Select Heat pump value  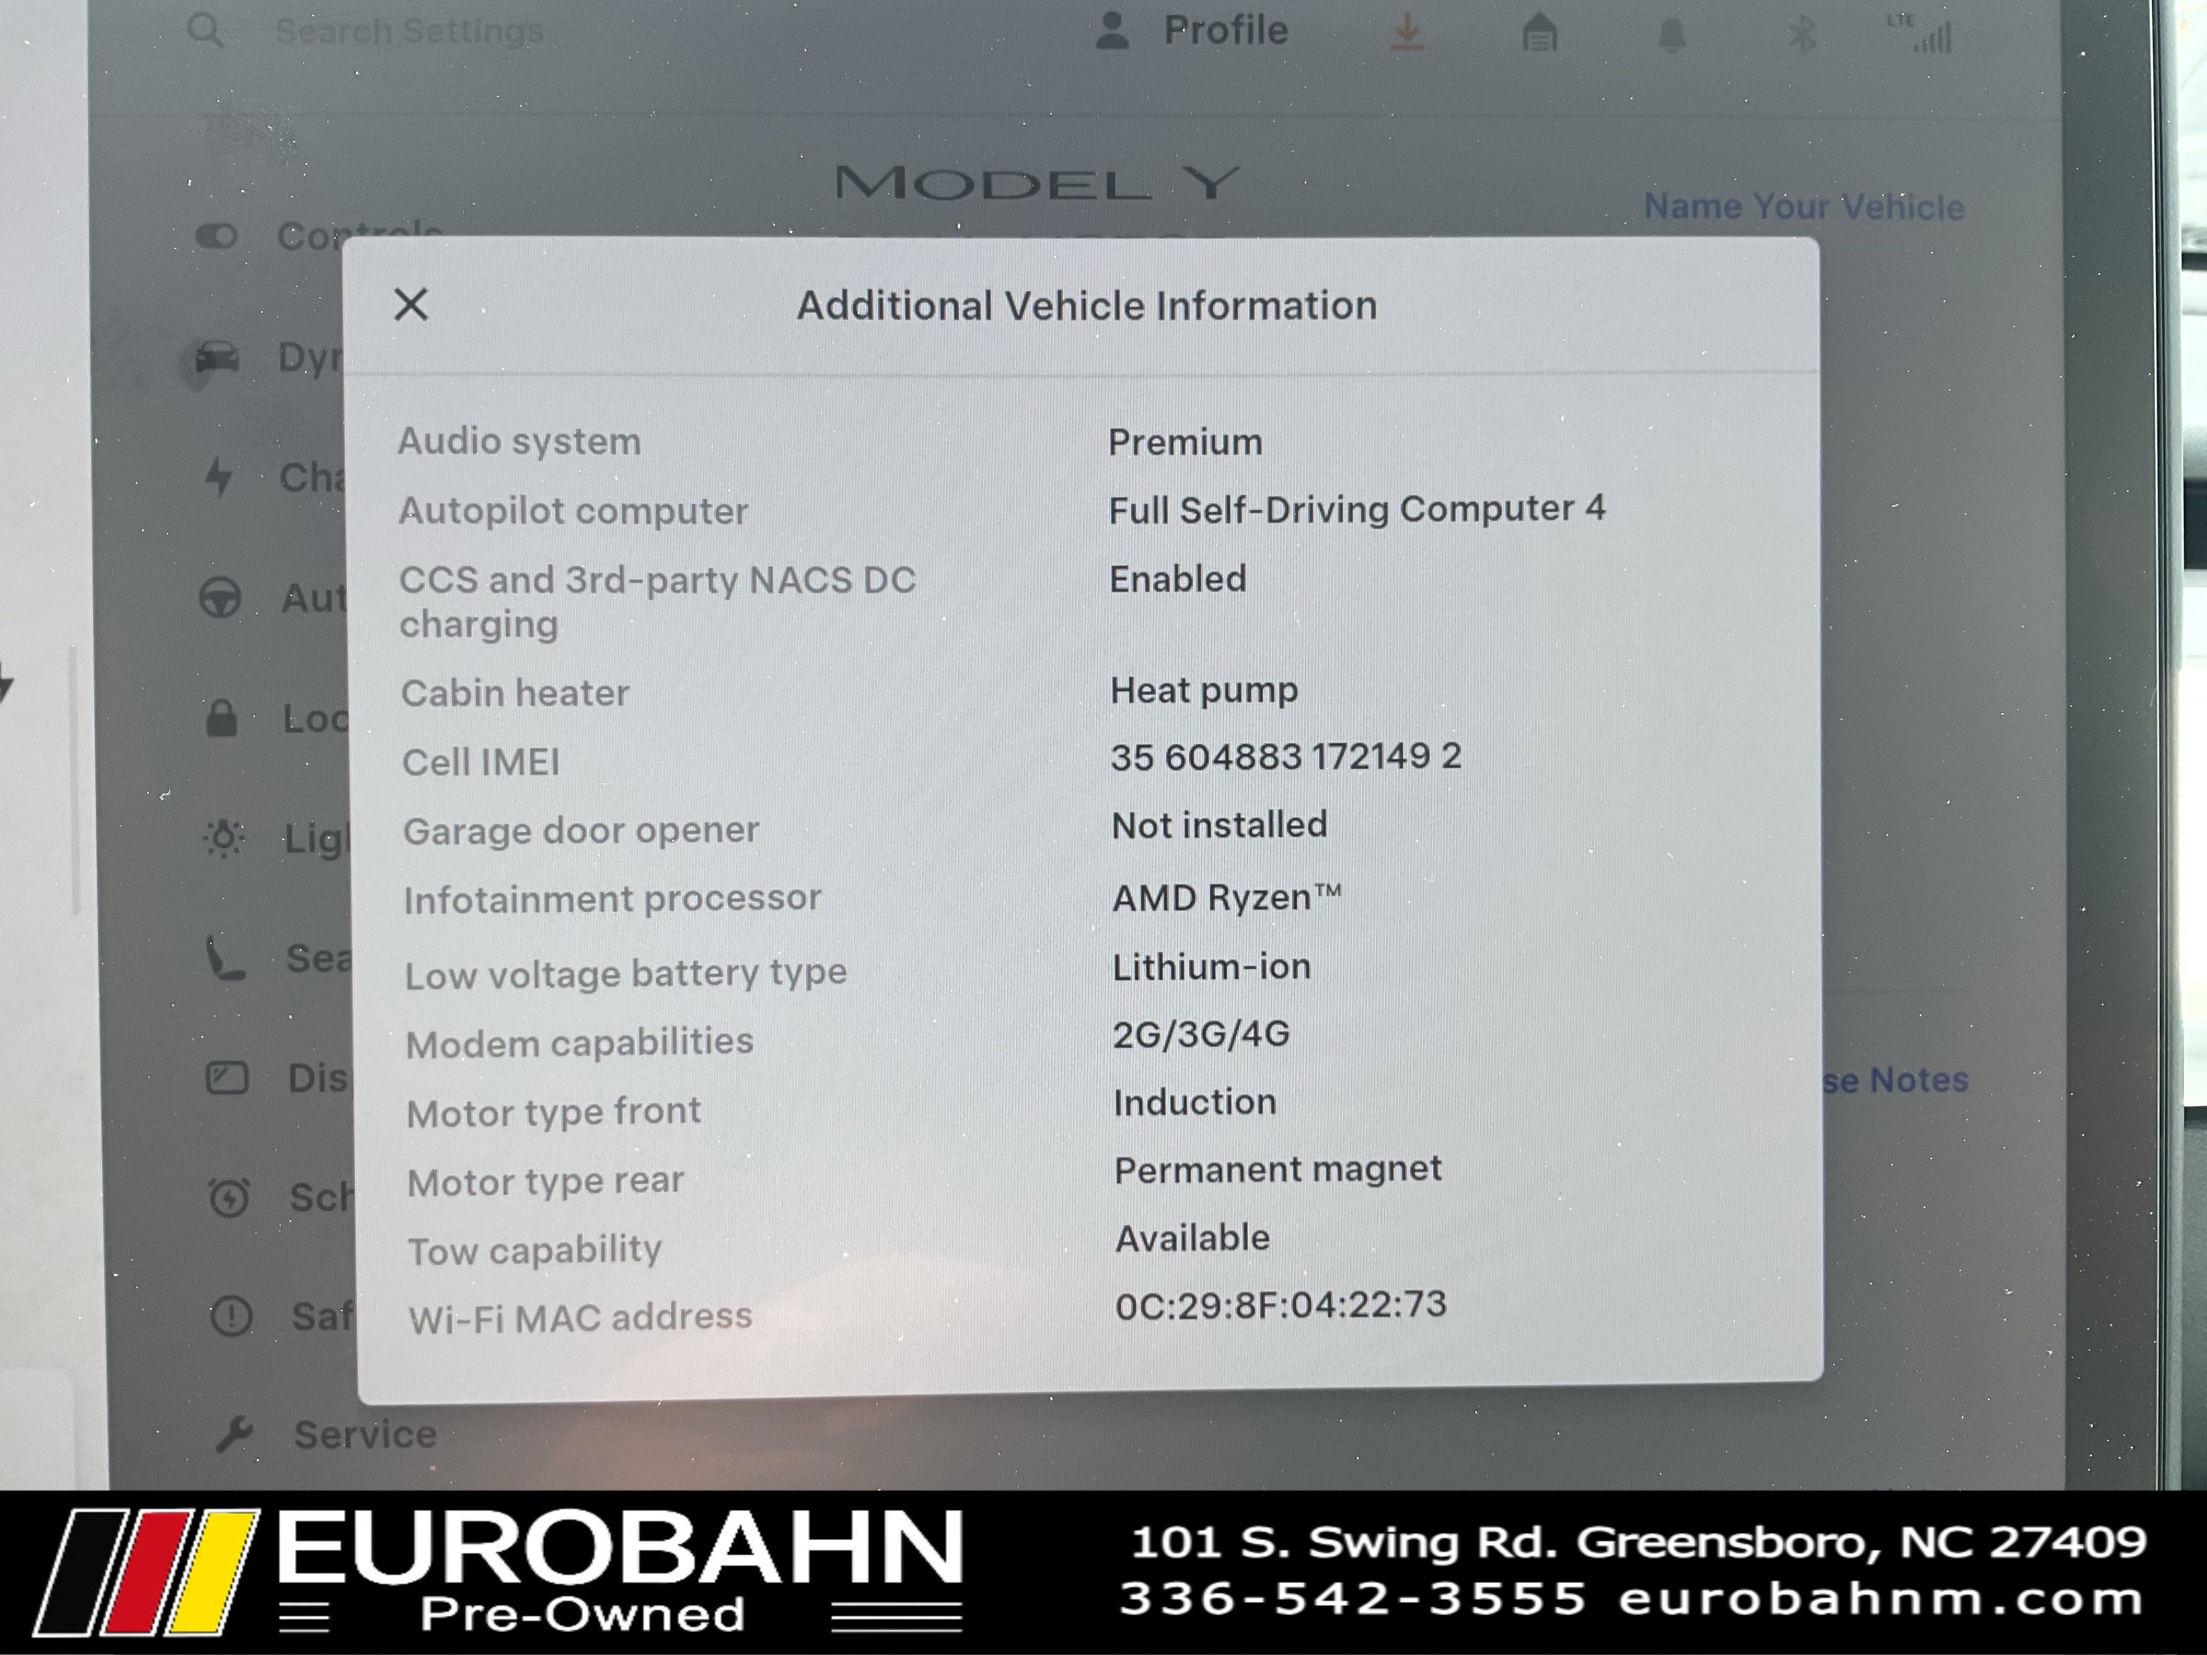1204,690
